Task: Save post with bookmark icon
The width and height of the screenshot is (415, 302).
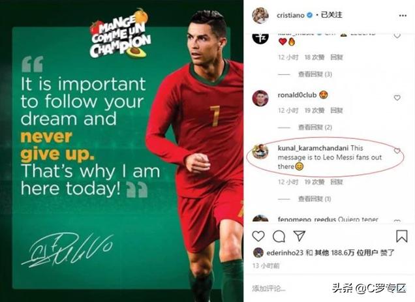Action: click(x=401, y=236)
